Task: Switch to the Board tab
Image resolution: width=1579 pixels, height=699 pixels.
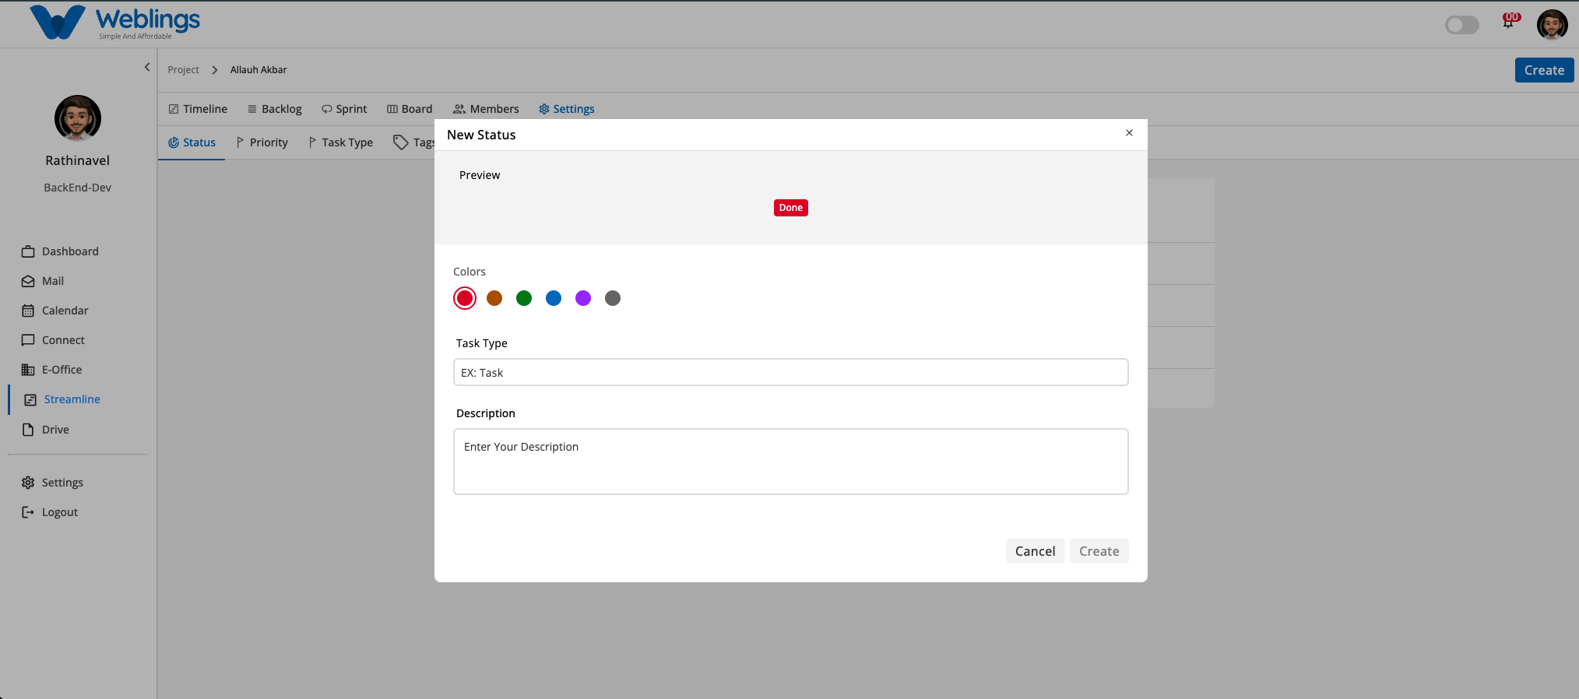Action: (410, 109)
